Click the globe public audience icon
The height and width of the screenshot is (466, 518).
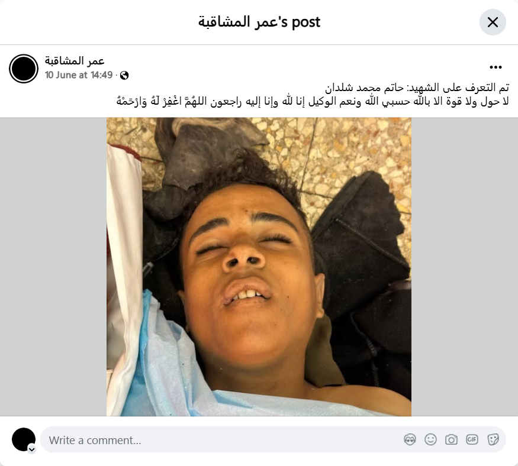[124, 75]
